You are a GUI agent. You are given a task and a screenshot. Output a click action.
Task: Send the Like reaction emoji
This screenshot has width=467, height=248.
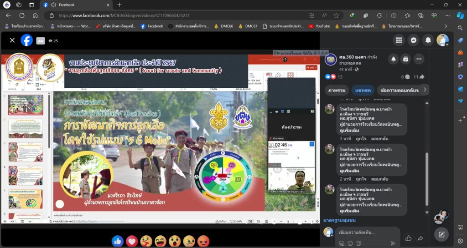pyautogui.click(x=118, y=241)
